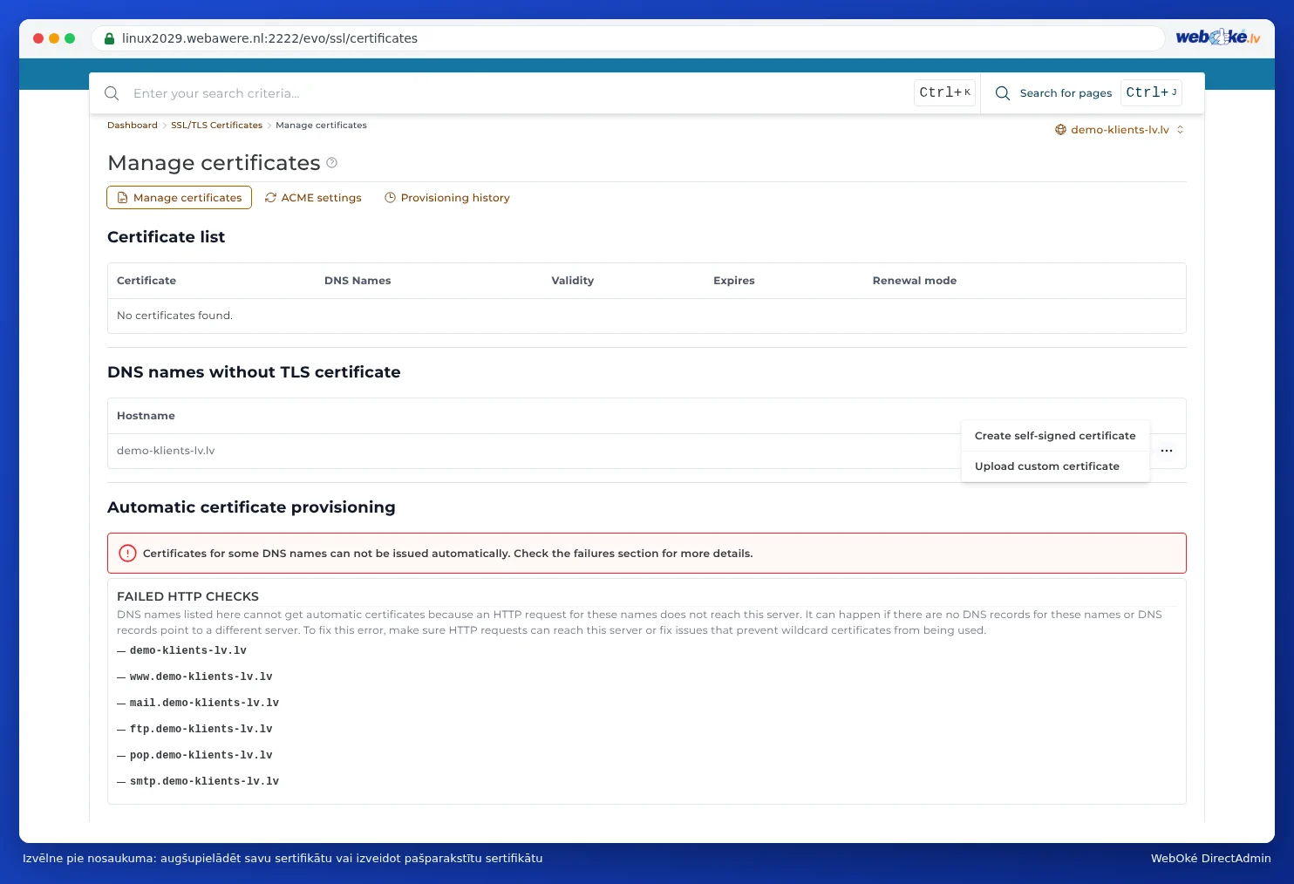Click the globe icon next to demo-klients-lv.lv
1294x884 pixels.
point(1060,130)
